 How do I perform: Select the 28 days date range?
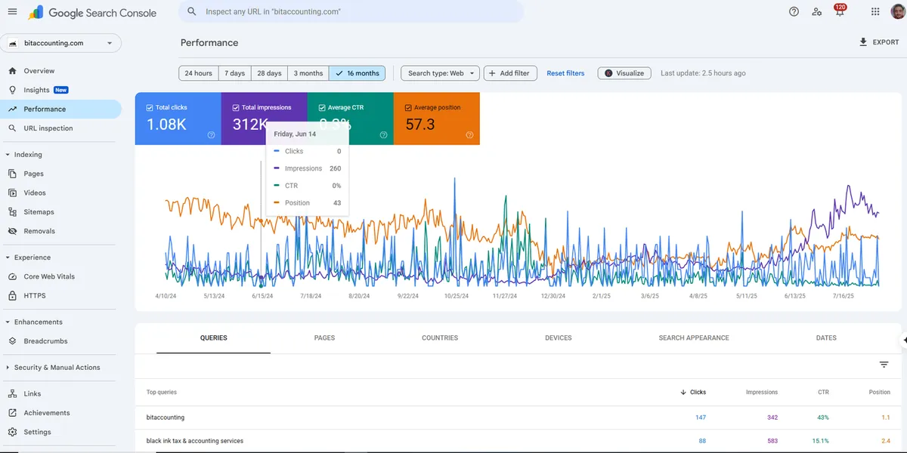[x=269, y=73]
